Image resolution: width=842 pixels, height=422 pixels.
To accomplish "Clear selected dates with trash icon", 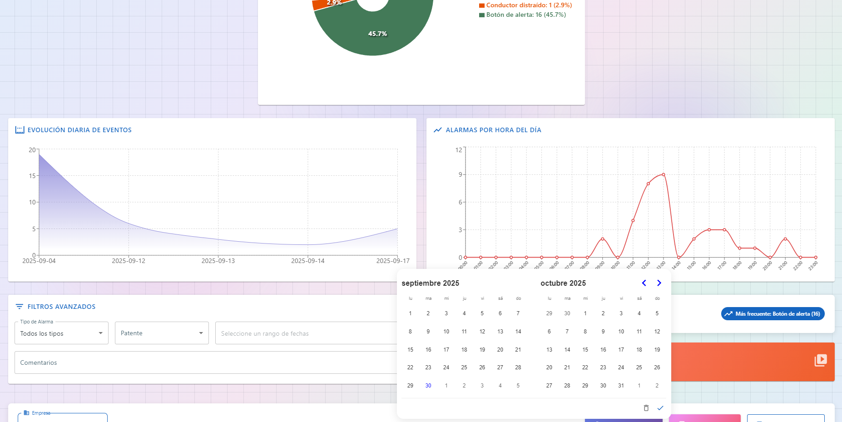I will [646, 408].
